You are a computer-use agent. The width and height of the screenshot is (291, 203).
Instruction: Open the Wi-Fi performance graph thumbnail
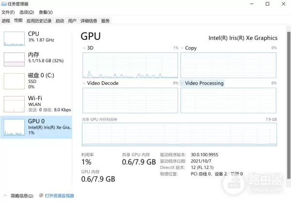[14, 103]
